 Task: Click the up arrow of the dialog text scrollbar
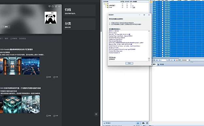(149, 31)
